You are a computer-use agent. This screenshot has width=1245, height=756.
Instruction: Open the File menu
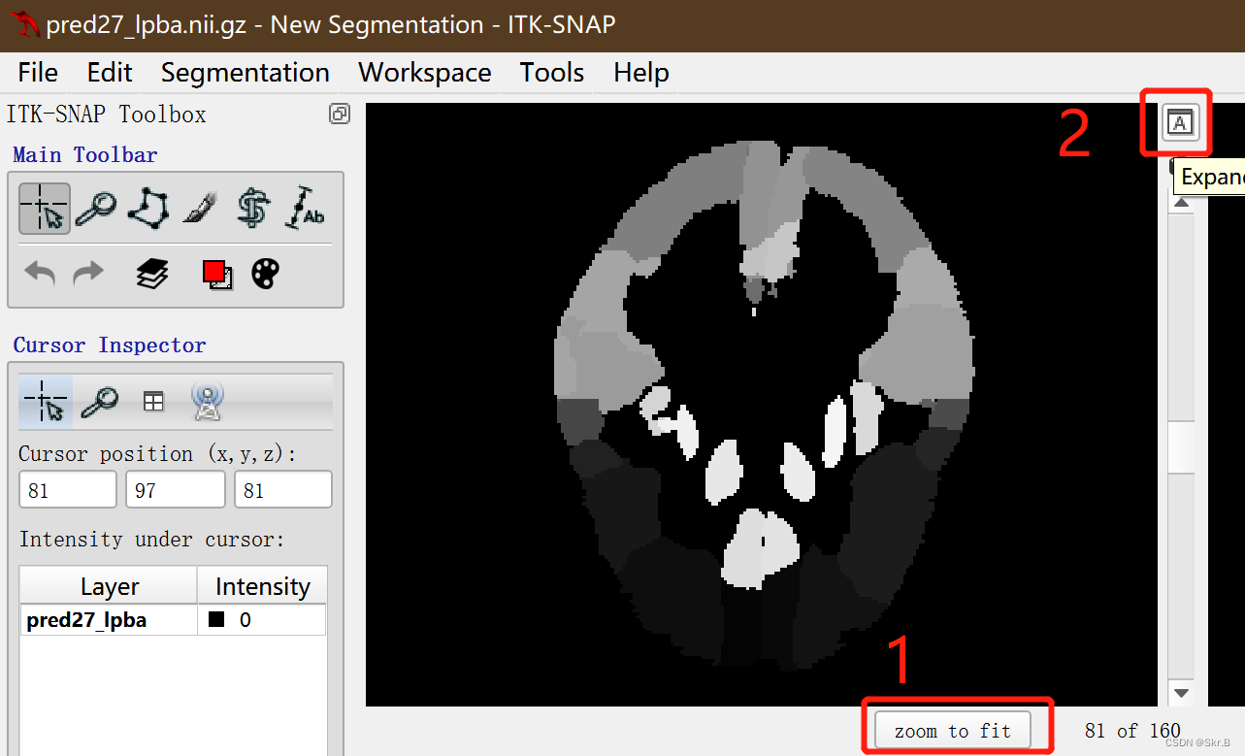tap(38, 73)
